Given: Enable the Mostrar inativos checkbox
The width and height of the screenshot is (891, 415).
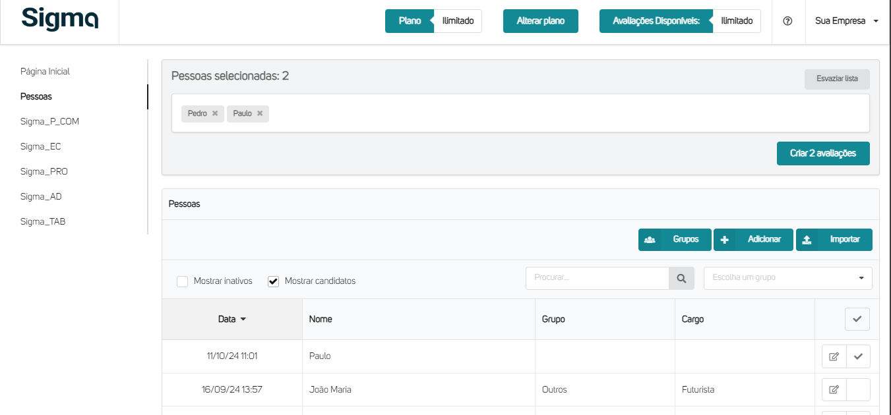Looking at the screenshot, I should click(x=183, y=281).
